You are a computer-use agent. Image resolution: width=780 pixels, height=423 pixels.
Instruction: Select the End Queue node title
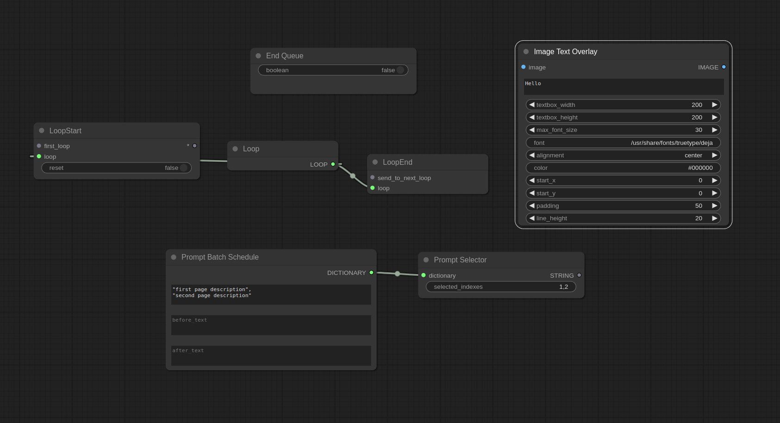285,56
